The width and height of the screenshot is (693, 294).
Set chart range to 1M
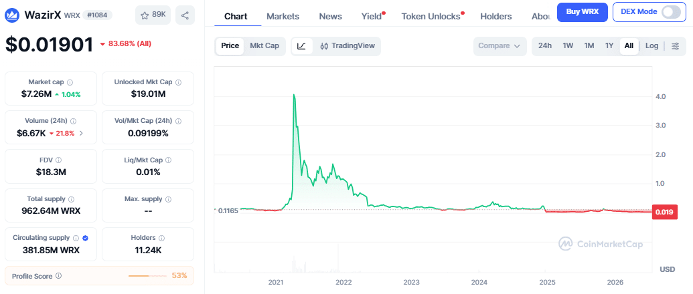(x=589, y=46)
